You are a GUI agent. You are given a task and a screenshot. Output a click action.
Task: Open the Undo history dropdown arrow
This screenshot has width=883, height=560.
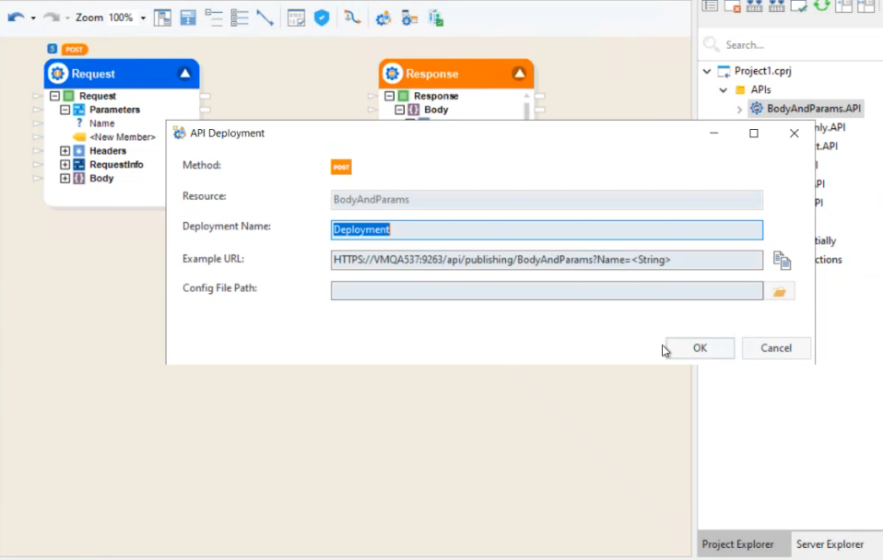pyautogui.click(x=33, y=18)
